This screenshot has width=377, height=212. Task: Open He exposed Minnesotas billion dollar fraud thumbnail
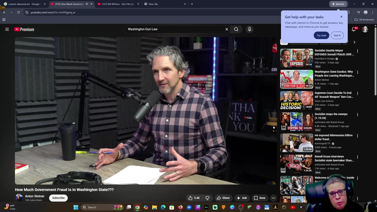click(x=297, y=143)
